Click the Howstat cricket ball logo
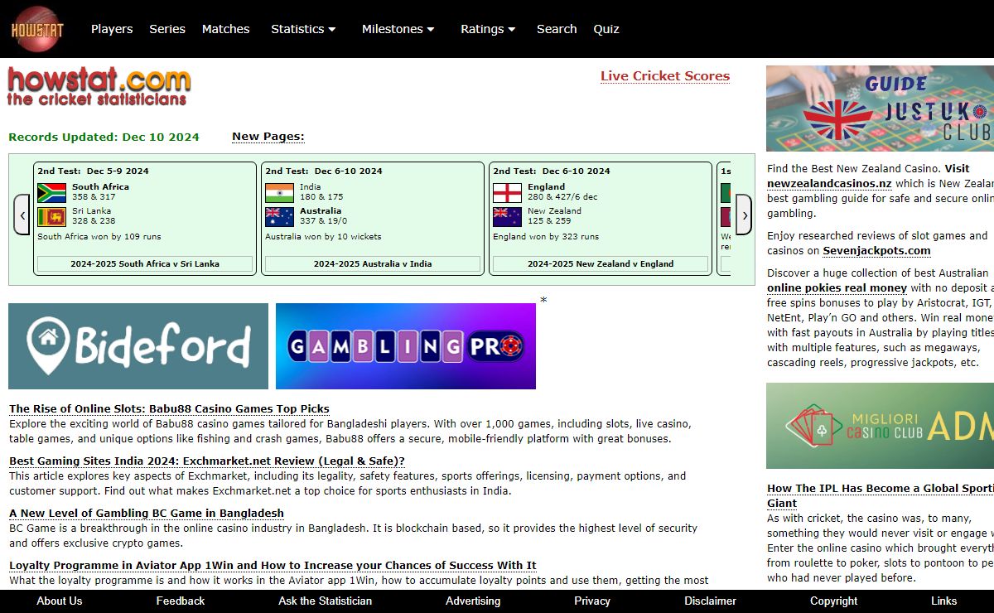Image resolution: width=994 pixels, height=613 pixels. 36,29
